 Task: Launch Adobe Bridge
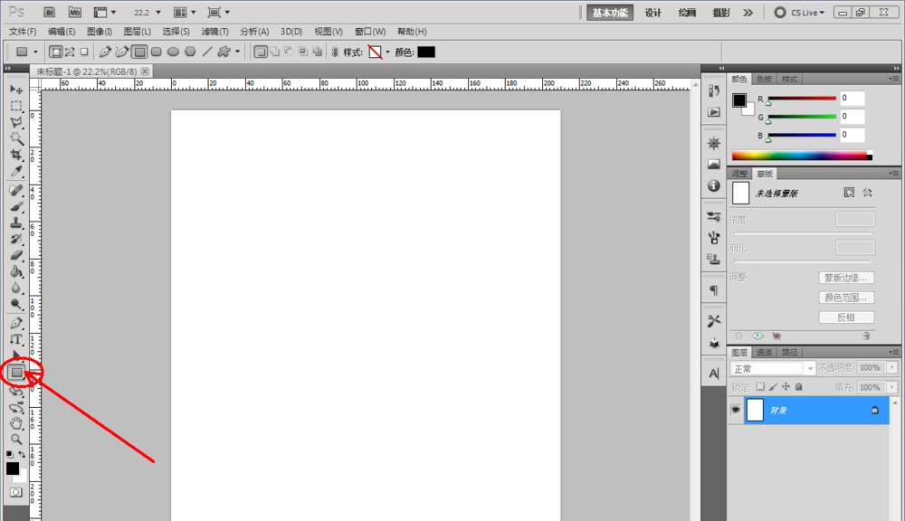pos(49,12)
